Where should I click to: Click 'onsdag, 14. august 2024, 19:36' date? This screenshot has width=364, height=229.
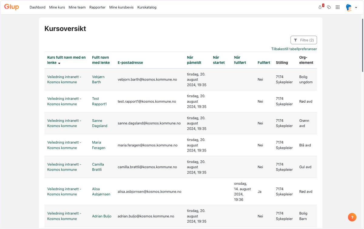tap(242, 191)
